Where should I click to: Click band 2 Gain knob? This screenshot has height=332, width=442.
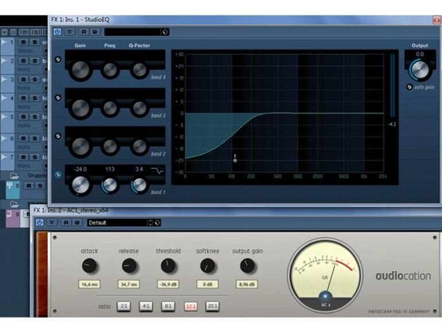coord(80,146)
